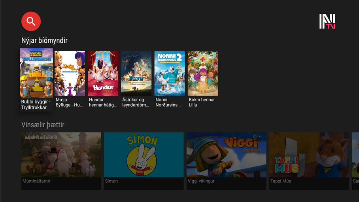Click 'Ástríkur og leyndardóm...' title text
The image size is (359, 202).
[x=136, y=102]
